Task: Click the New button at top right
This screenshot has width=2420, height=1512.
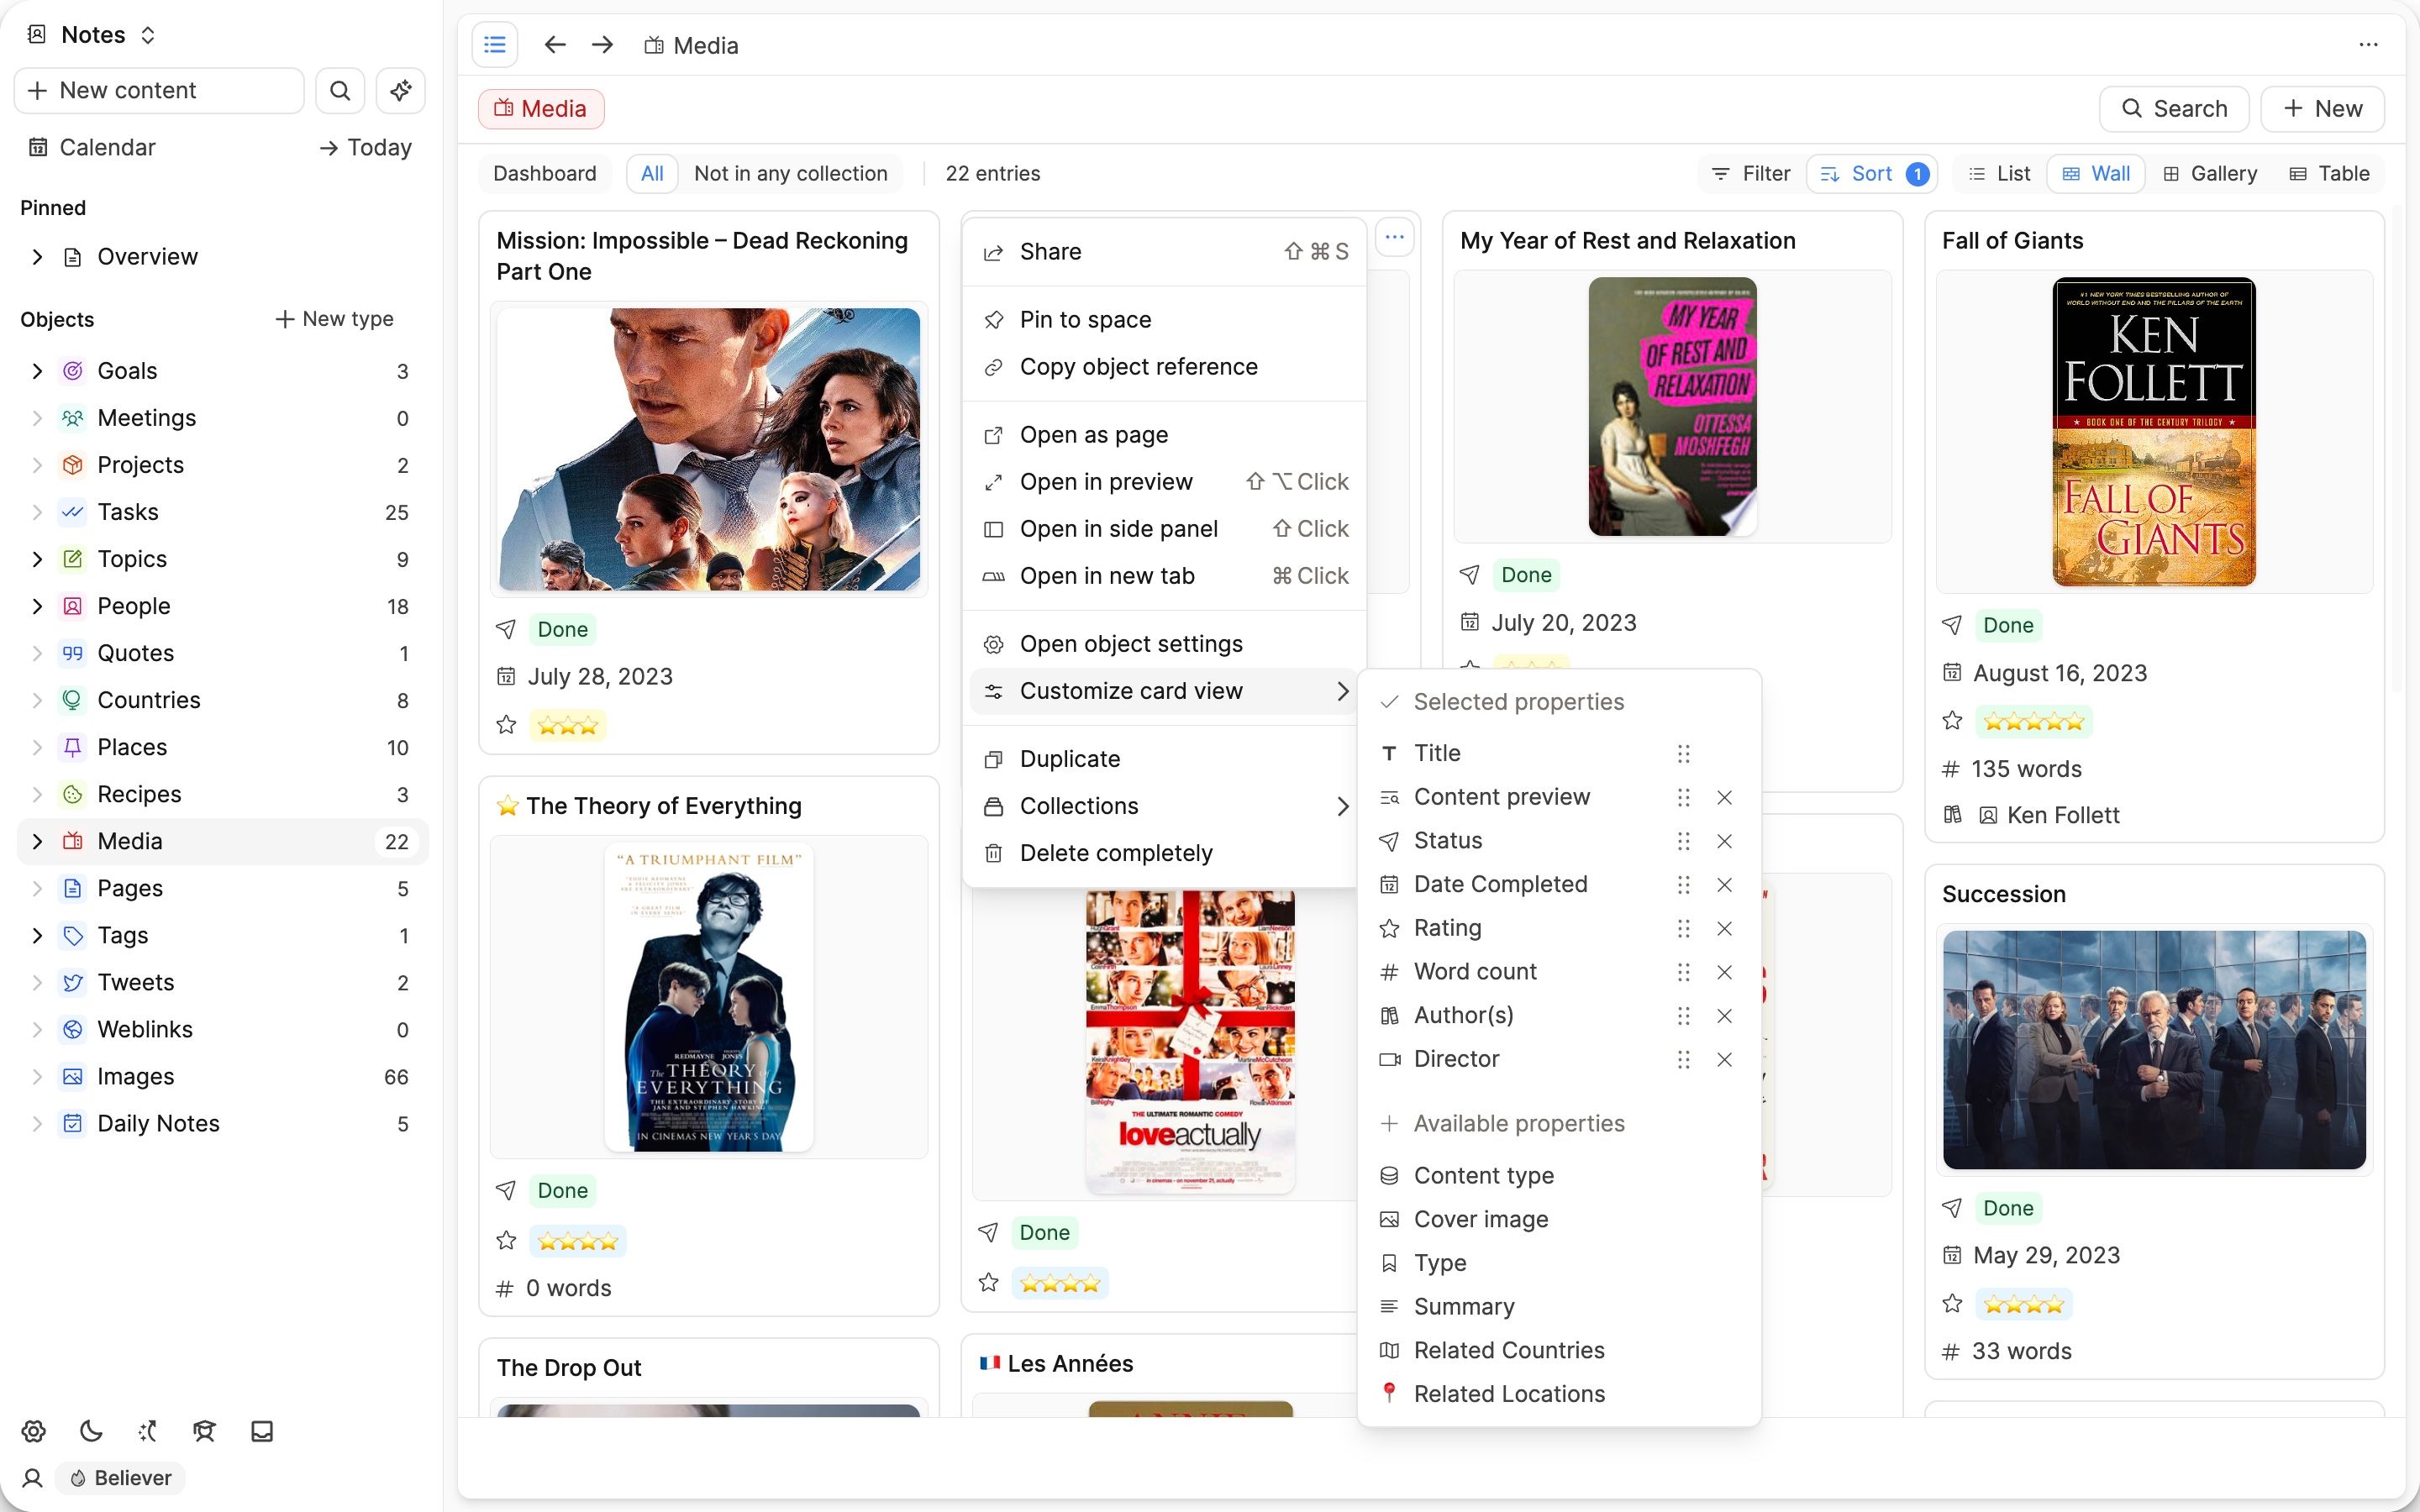Action: point(2322,108)
